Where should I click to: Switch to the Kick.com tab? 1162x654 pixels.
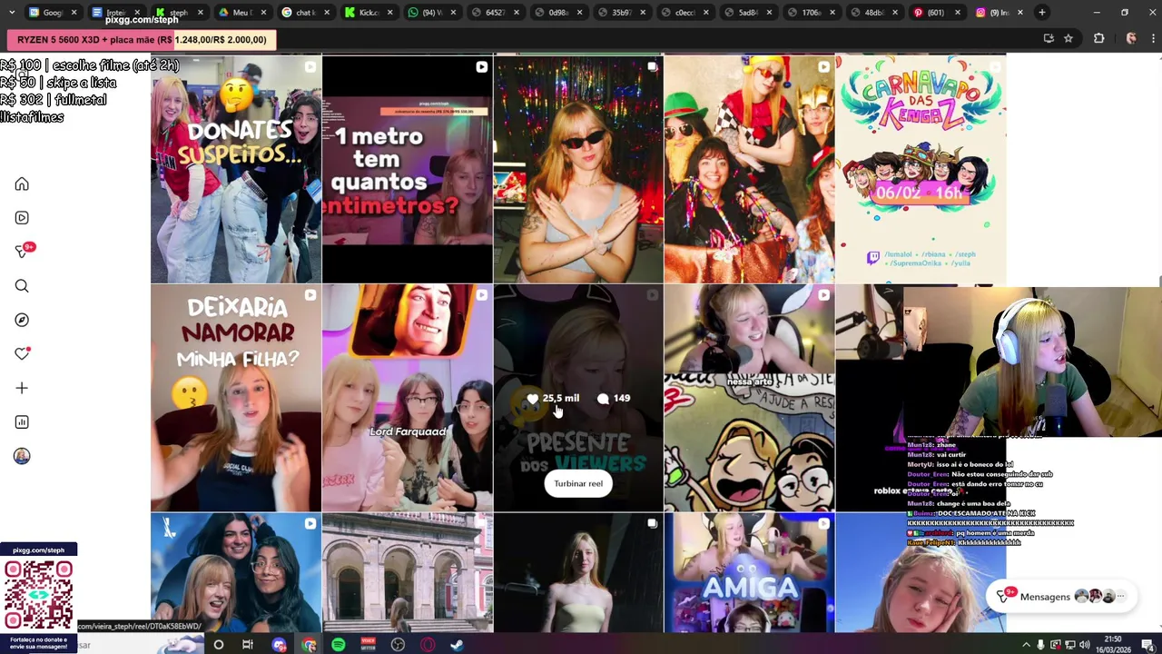pyautogui.click(x=368, y=13)
